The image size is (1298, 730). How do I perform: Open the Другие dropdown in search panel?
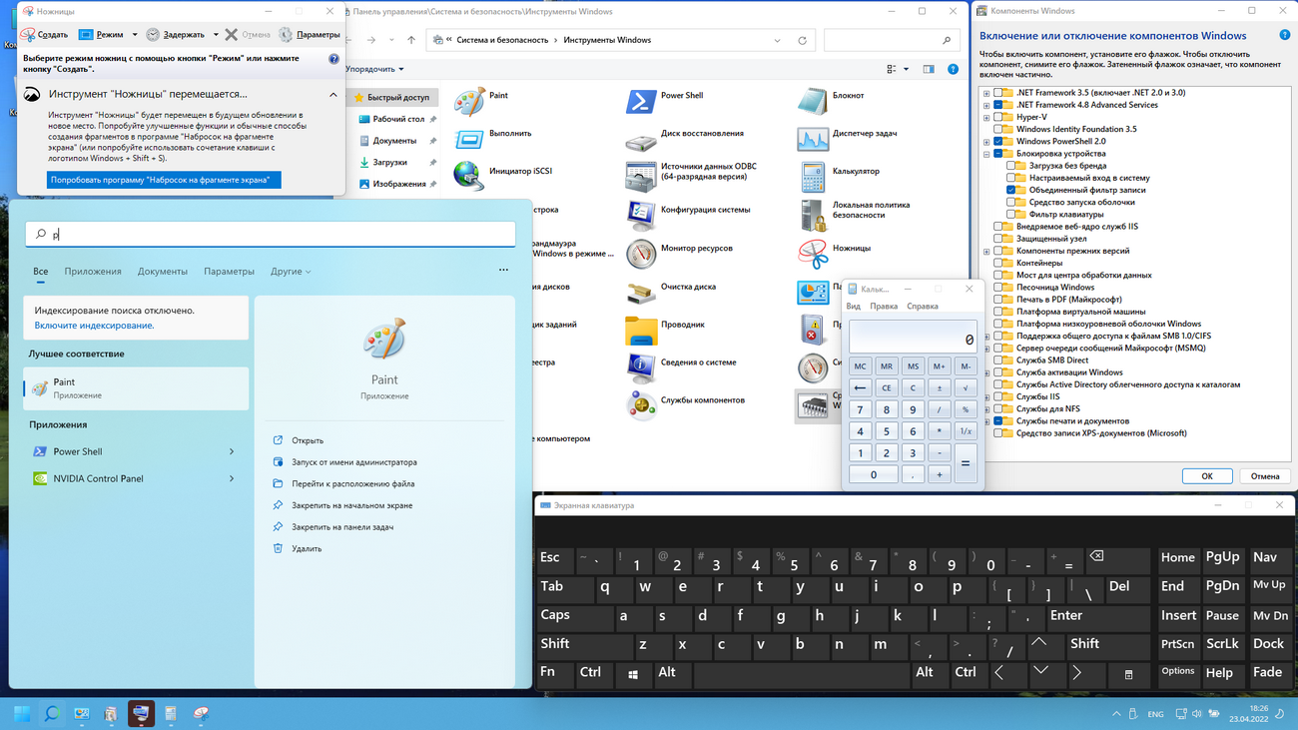pos(291,272)
